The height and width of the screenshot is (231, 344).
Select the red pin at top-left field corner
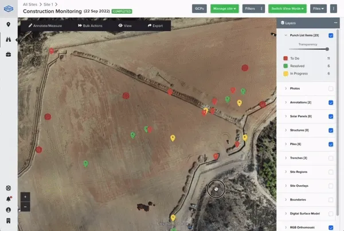coord(52,51)
